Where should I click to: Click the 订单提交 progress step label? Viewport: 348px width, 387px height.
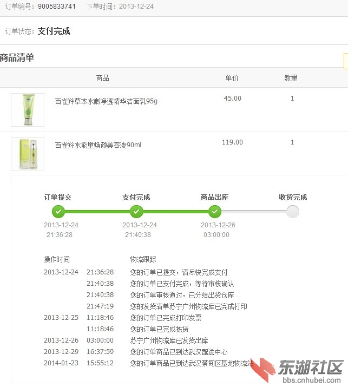58,197
